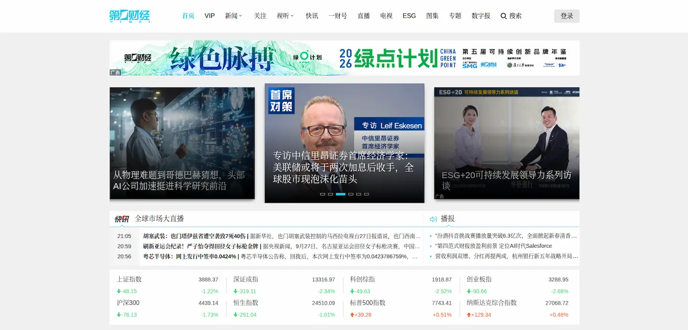The height and width of the screenshot is (330, 688).
Task: Select the first carousel indicator dot
Action: point(322,194)
